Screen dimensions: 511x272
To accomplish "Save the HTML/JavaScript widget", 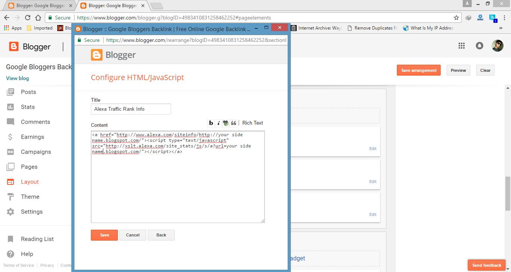I will coord(104,235).
